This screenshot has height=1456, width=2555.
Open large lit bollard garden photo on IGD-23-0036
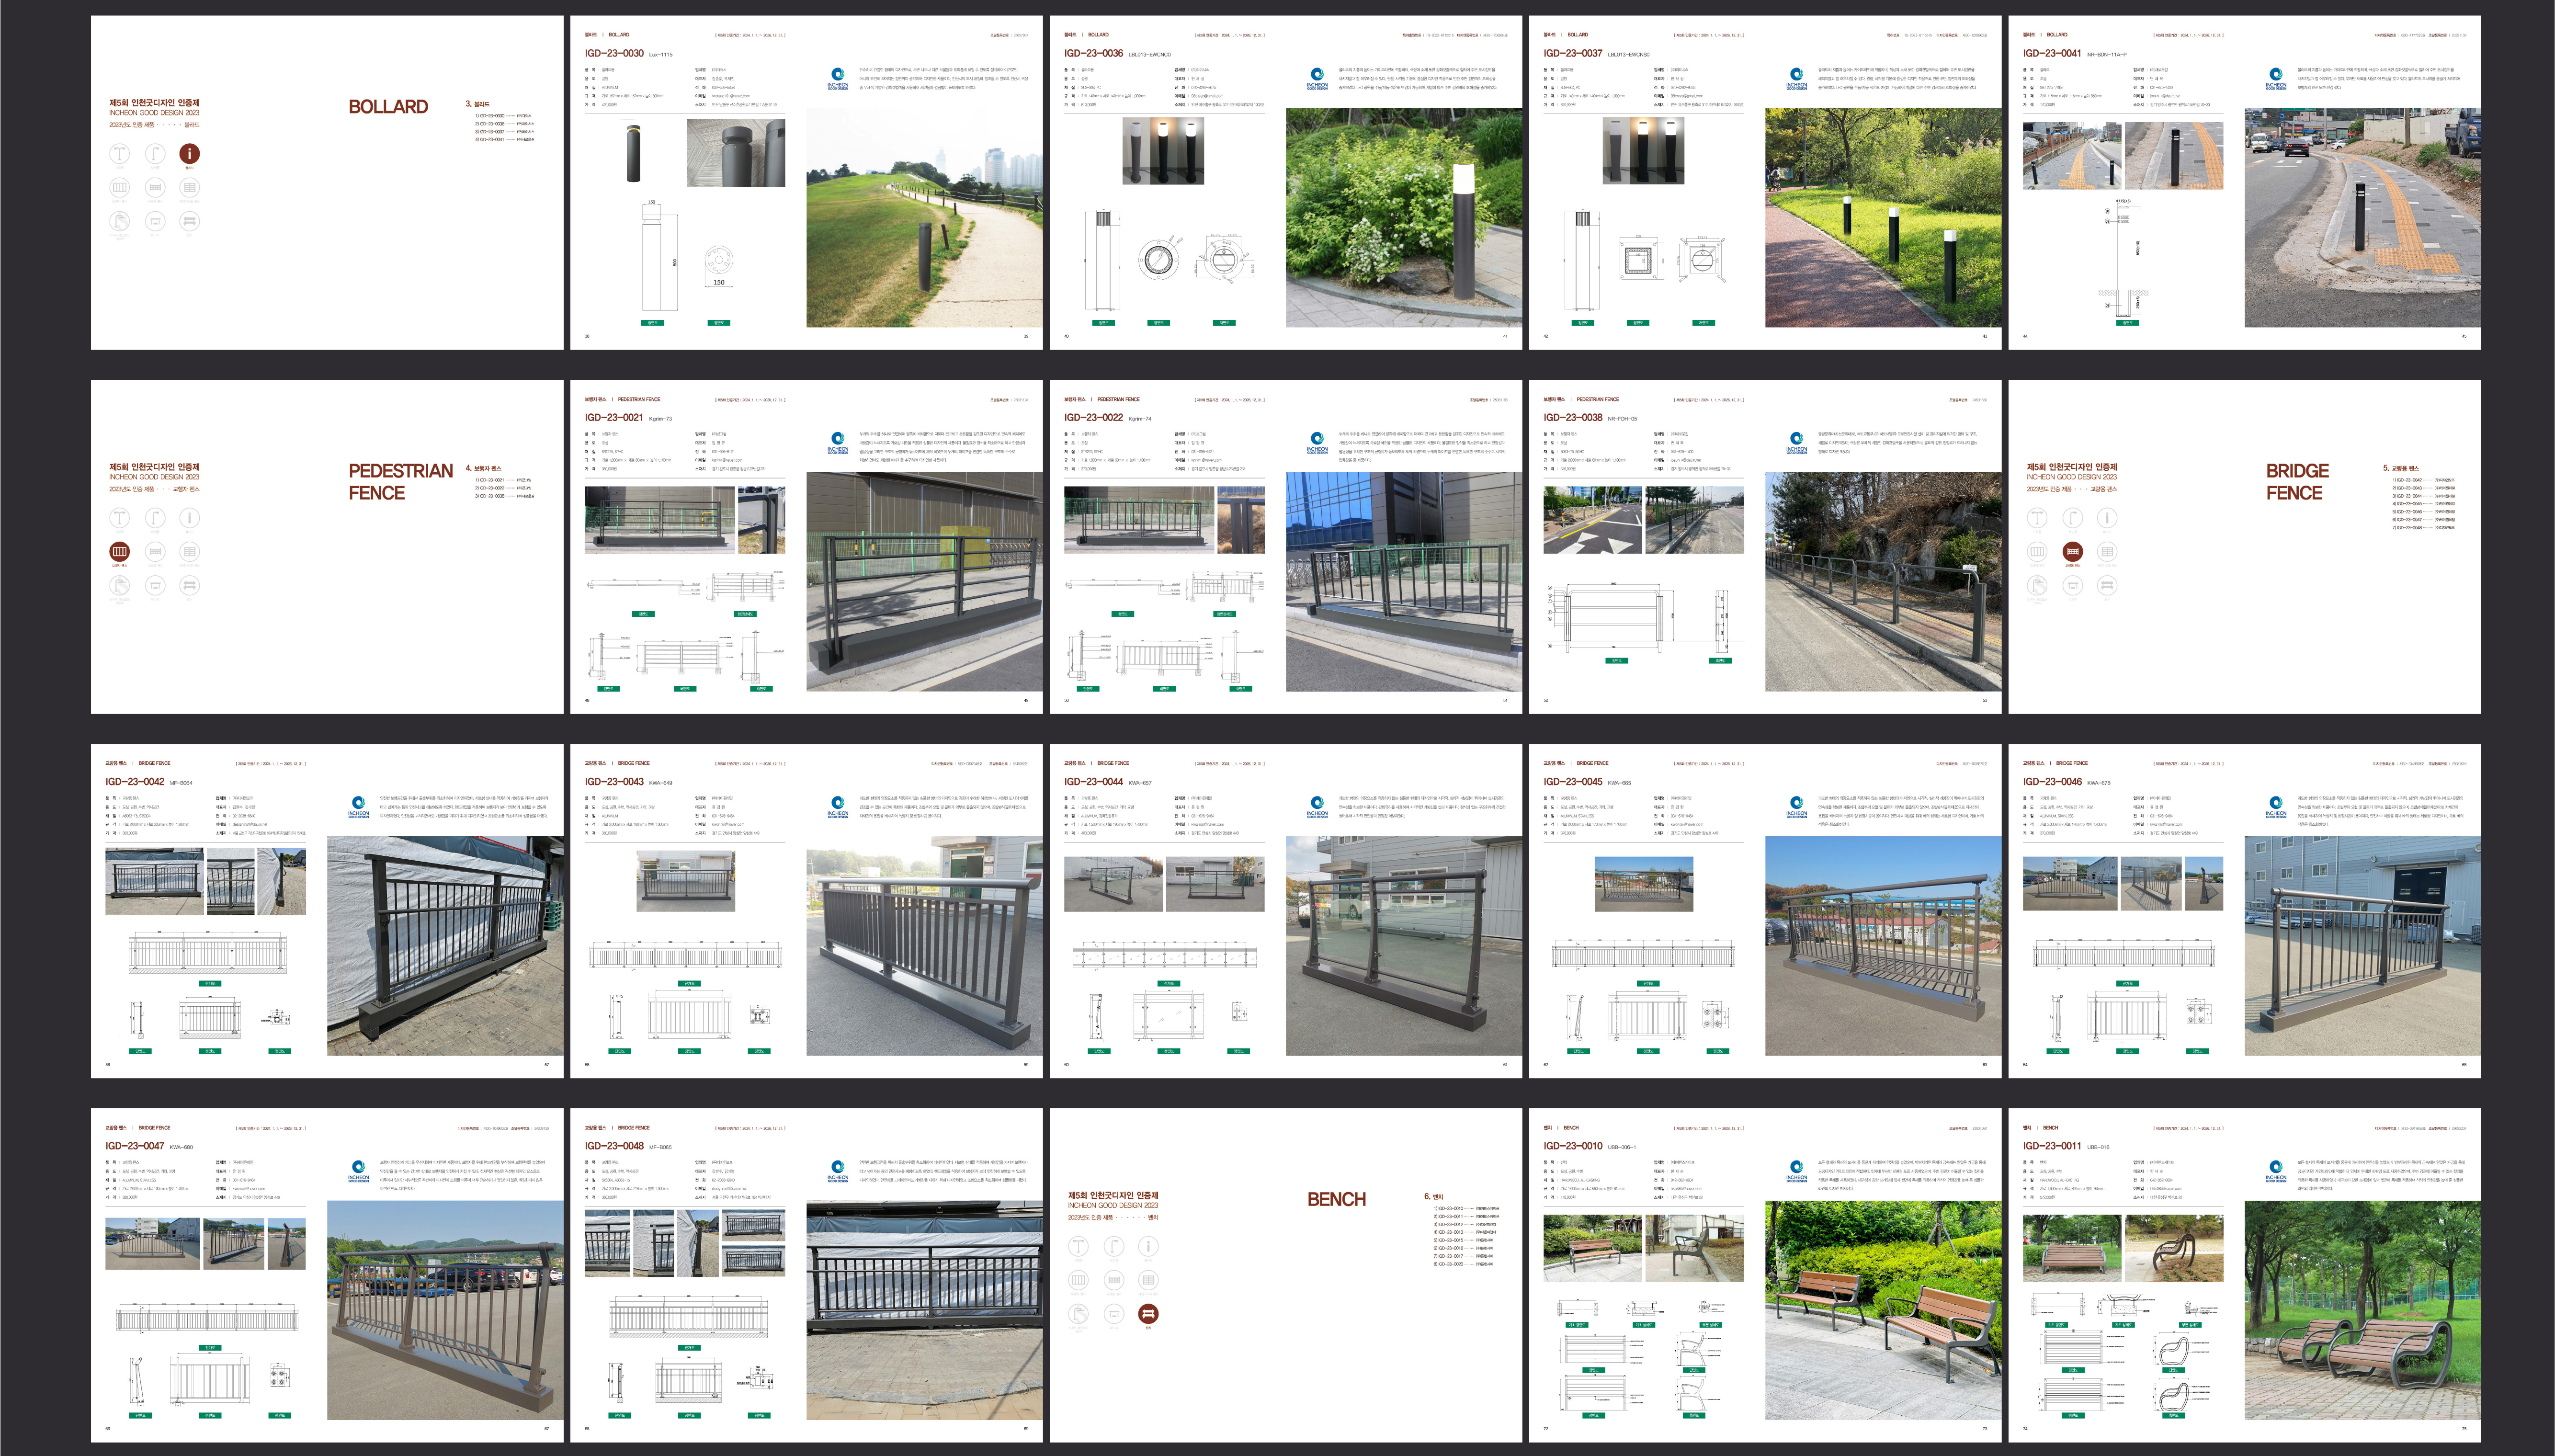tap(1403, 218)
